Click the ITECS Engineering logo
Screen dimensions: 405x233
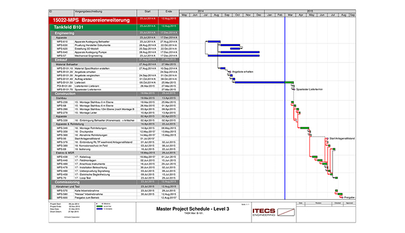coord(274,212)
